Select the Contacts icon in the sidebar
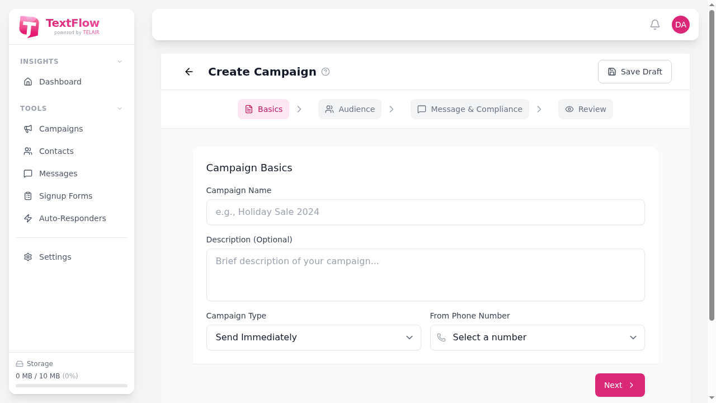Screen dimensions: 716x403 pyautogui.click(x=28, y=151)
